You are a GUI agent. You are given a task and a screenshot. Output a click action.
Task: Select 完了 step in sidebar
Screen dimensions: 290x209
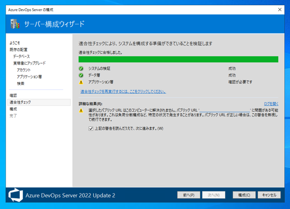13,116
